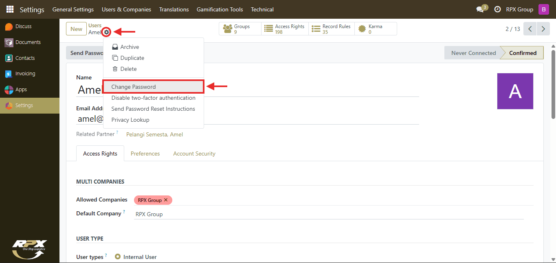Open the apps grid menu icon
Image resolution: width=556 pixels, height=263 pixels.
[x=10, y=9]
